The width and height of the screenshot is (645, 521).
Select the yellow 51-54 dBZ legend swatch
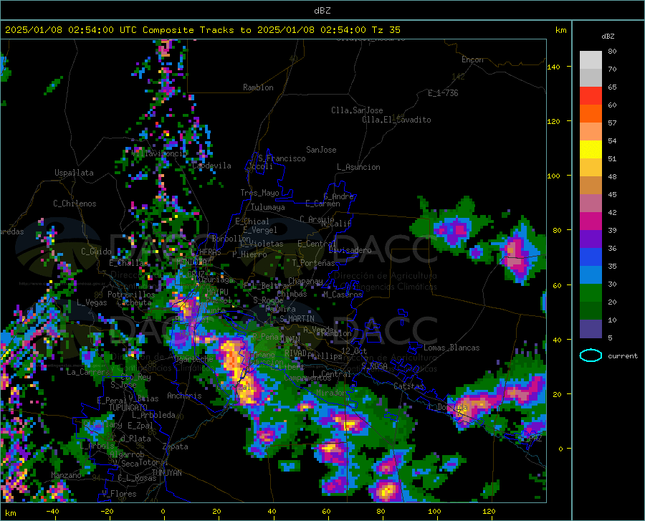click(591, 150)
